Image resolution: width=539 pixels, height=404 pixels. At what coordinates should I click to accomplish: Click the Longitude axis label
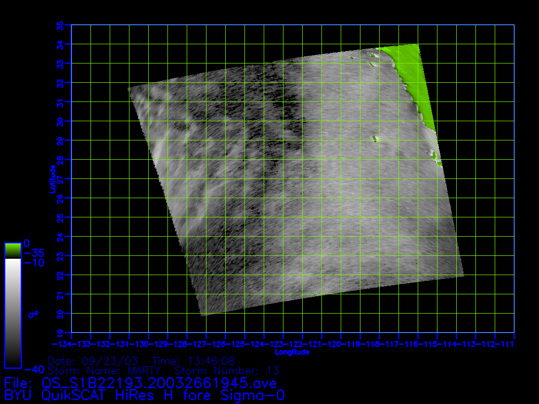pos(292,352)
